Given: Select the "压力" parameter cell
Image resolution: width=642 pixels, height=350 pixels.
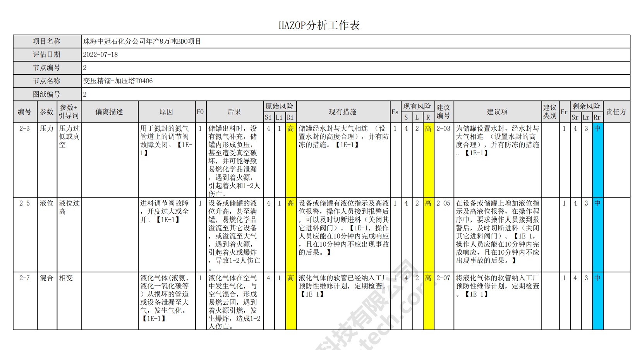Looking at the screenshot, I should coord(47,160).
